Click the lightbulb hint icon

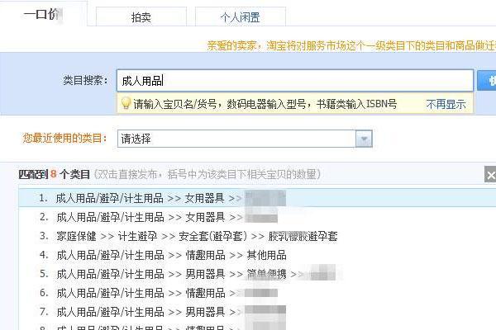tap(126, 103)
